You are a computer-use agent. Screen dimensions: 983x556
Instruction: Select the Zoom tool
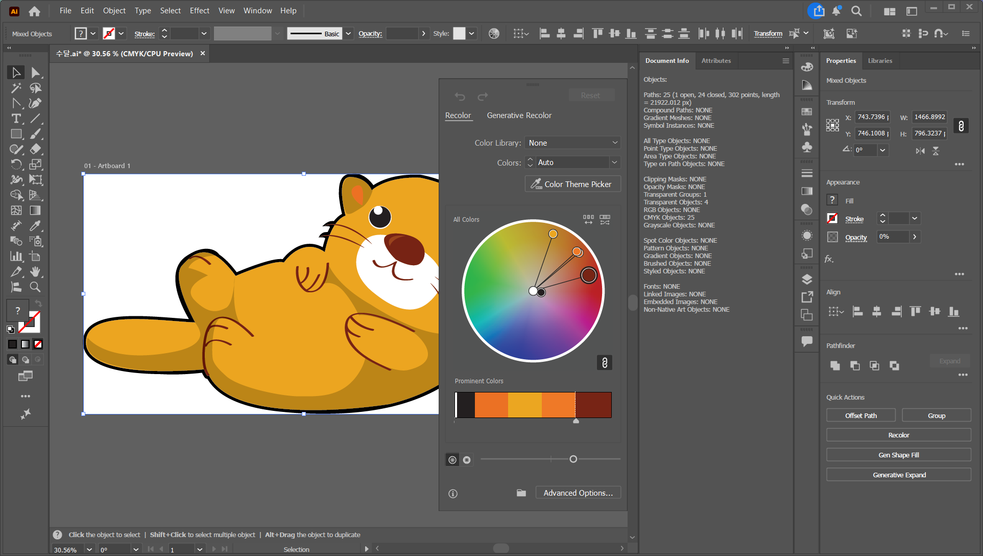point(35,287)
